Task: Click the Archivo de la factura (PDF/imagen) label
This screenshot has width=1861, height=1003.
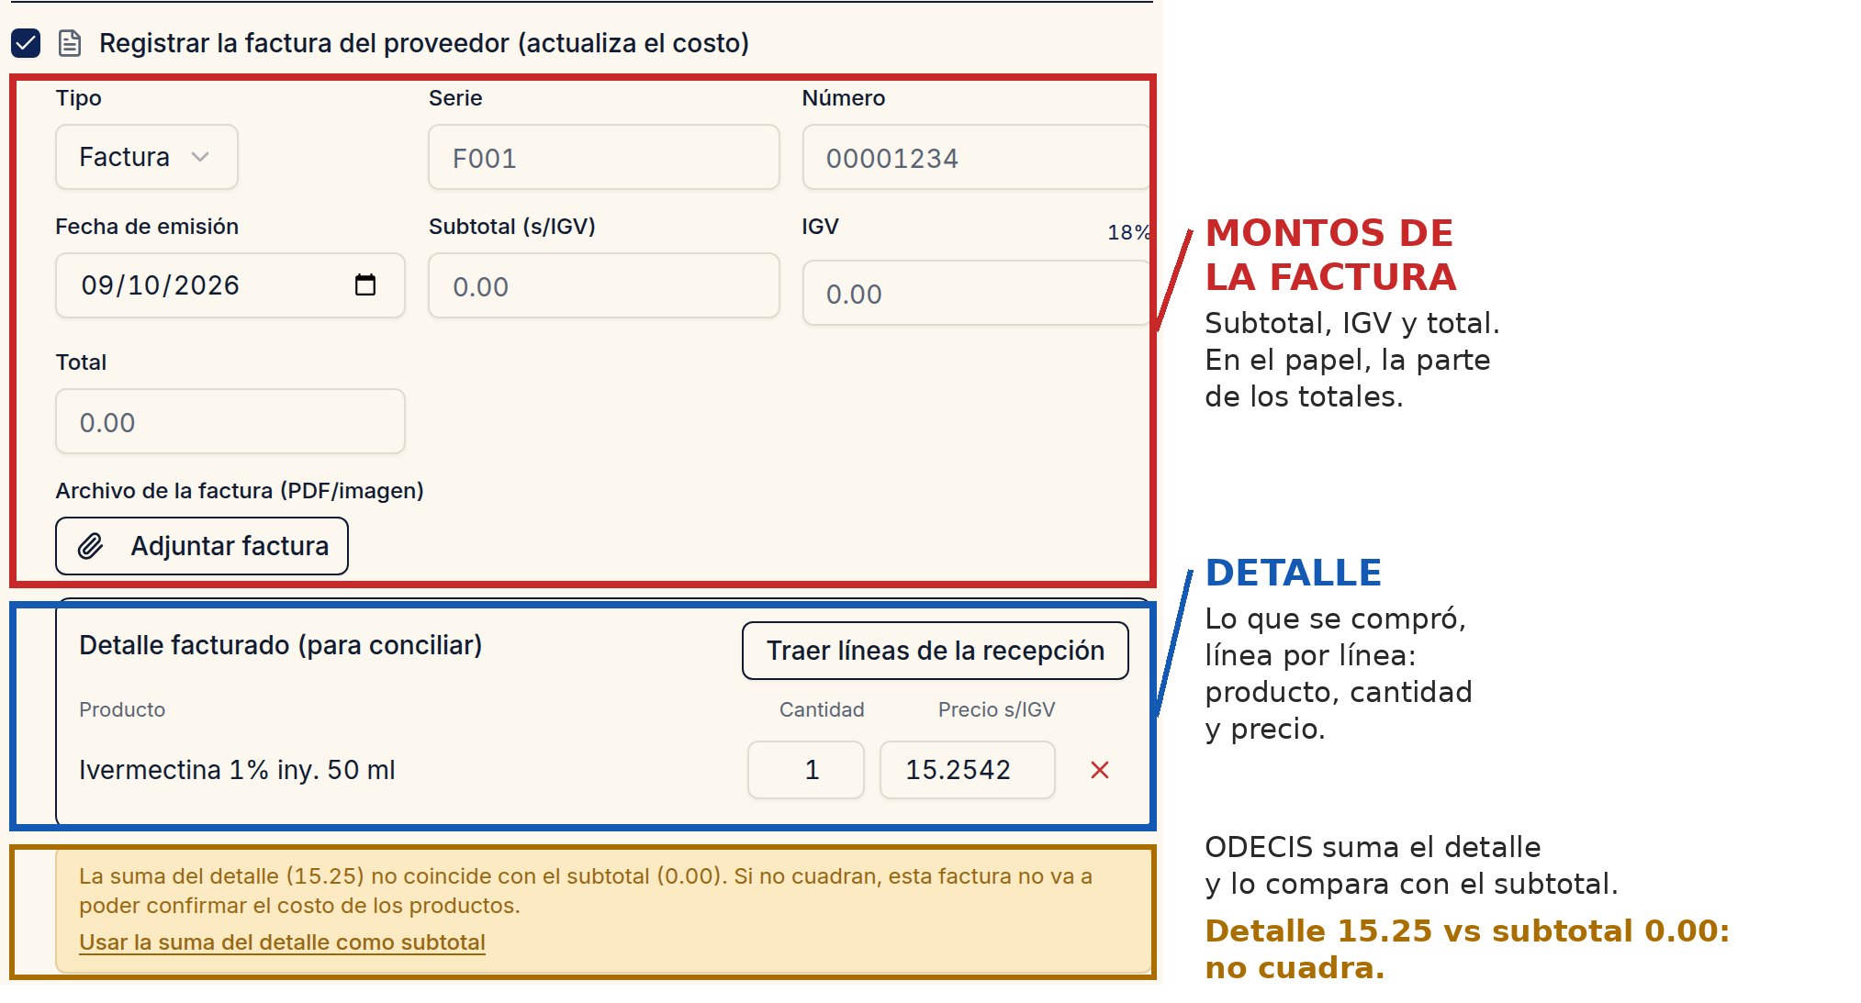Action: 240,491
